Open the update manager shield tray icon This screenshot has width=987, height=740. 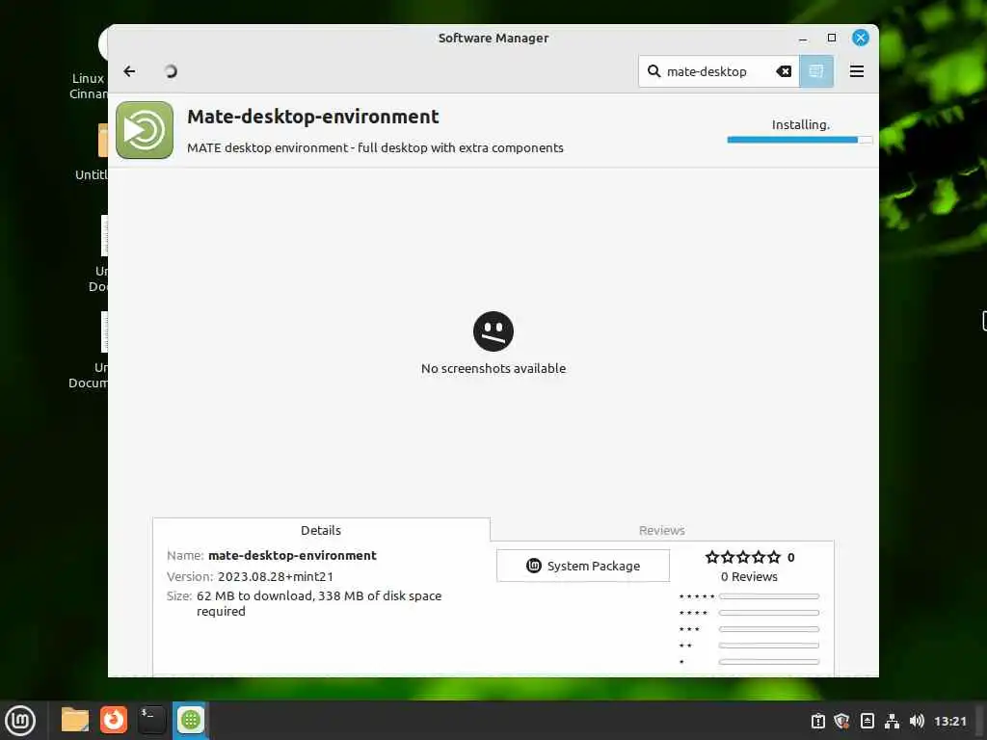841,721
